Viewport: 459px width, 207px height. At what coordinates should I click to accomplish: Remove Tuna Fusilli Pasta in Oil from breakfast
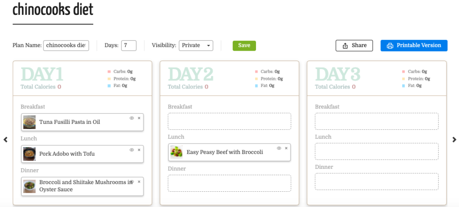(x=139, y=118)
